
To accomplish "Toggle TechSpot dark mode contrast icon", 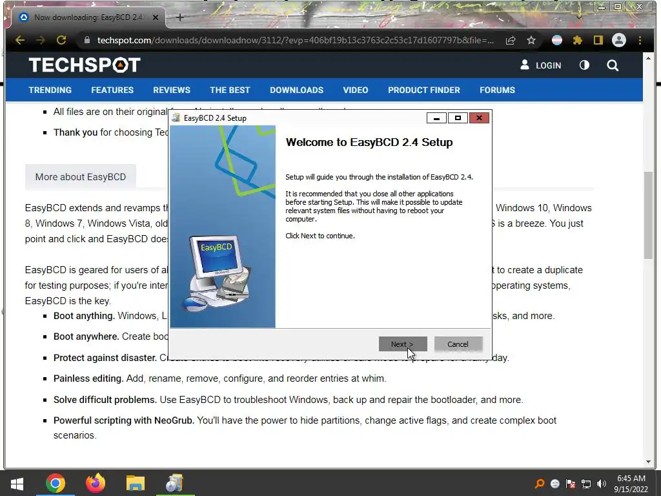I will click(x=584, y=65).
